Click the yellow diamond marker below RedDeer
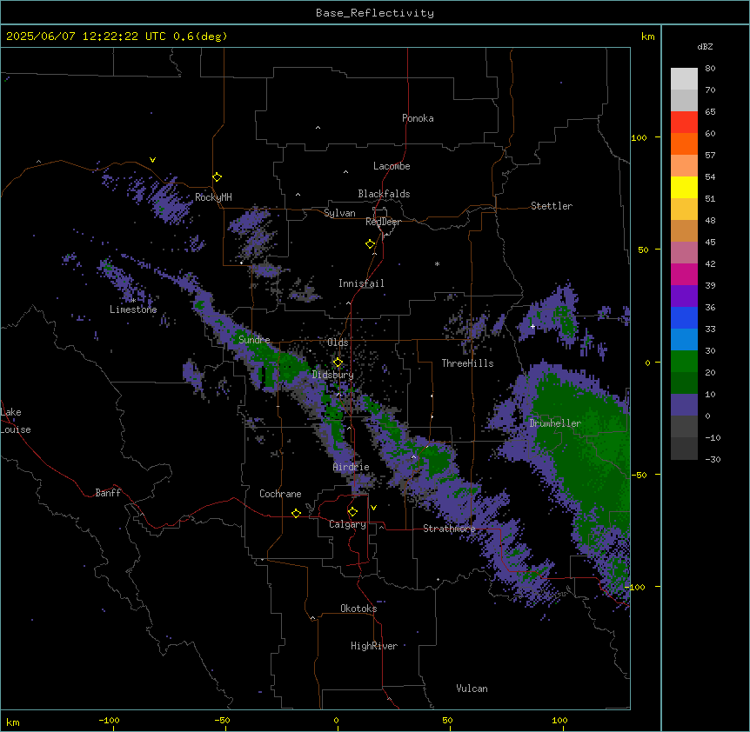Screen dimensions: 750x732 click(x=371, y=244)
